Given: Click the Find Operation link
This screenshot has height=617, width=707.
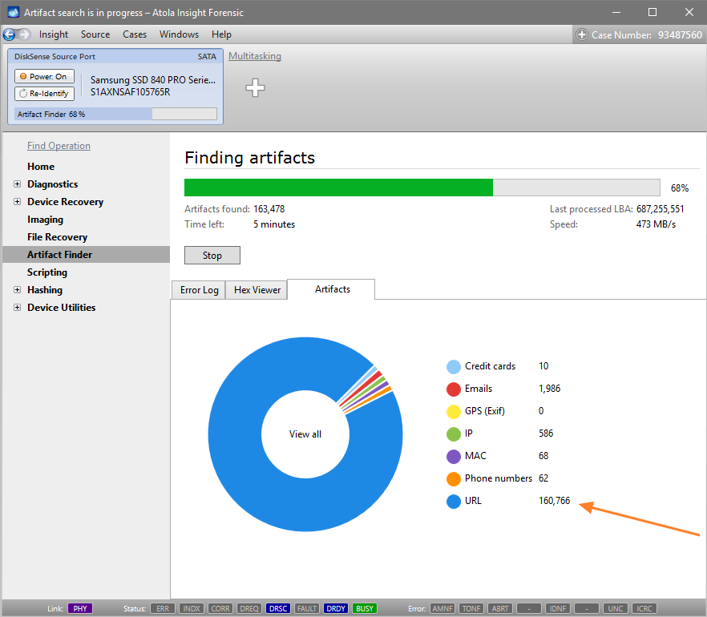Looking at the screenshot, I should click(59, 146).
